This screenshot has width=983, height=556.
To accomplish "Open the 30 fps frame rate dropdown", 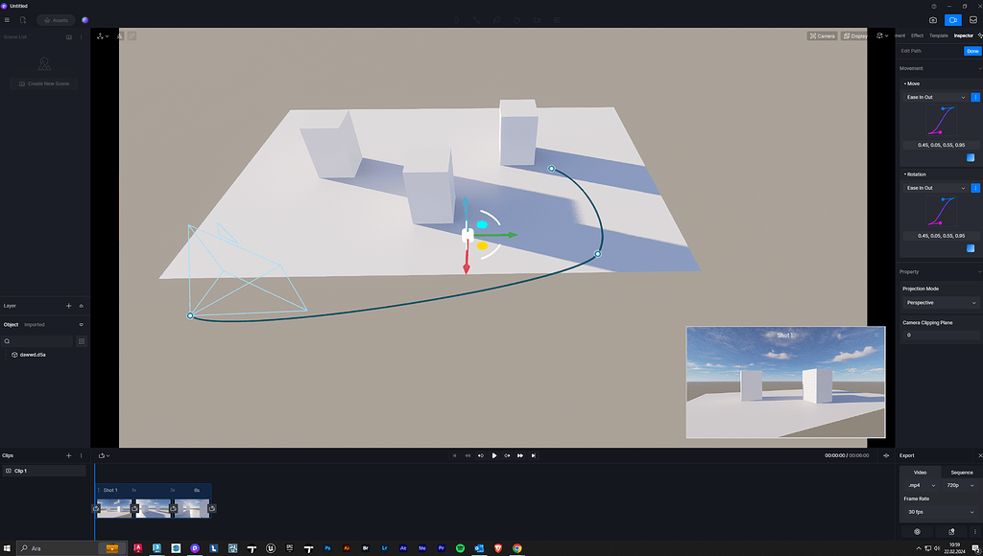I will [x=941, y=512].
